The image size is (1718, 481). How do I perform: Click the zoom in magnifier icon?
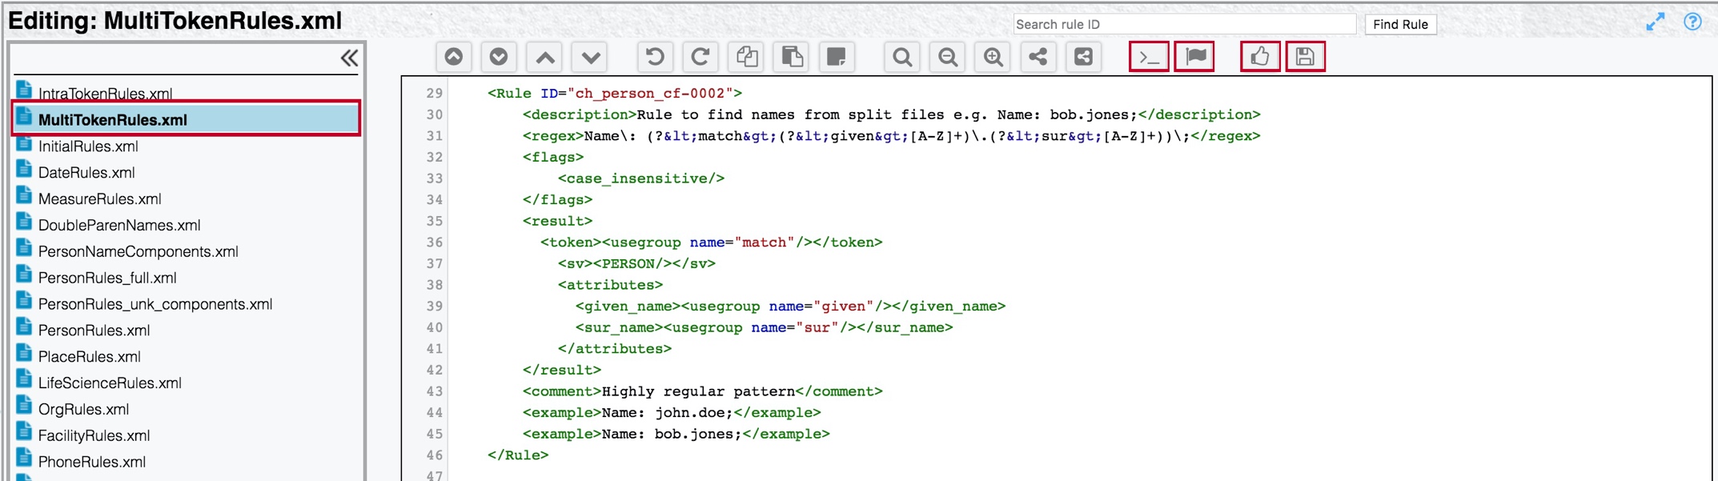[x=993, y=57]
